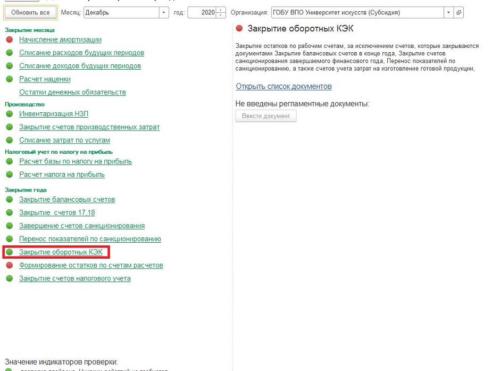This screenshot has width=500, height=371.
Task: Click the green indicator beside Инвентаризация НЗП
Action: click(x=10, y=114)
